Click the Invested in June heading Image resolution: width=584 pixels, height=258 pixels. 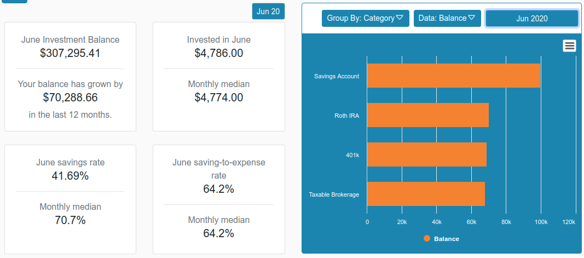[218, 40]
